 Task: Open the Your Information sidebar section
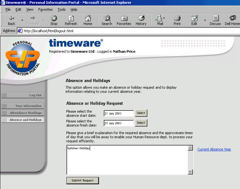coord(23,106)
